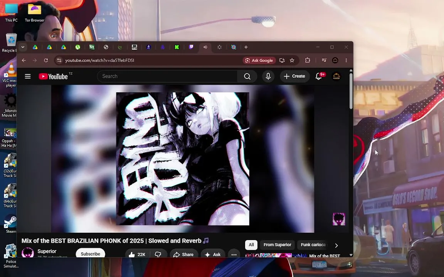Open the Chrome three-dot menu
The image size is (444, 277).
346,60
